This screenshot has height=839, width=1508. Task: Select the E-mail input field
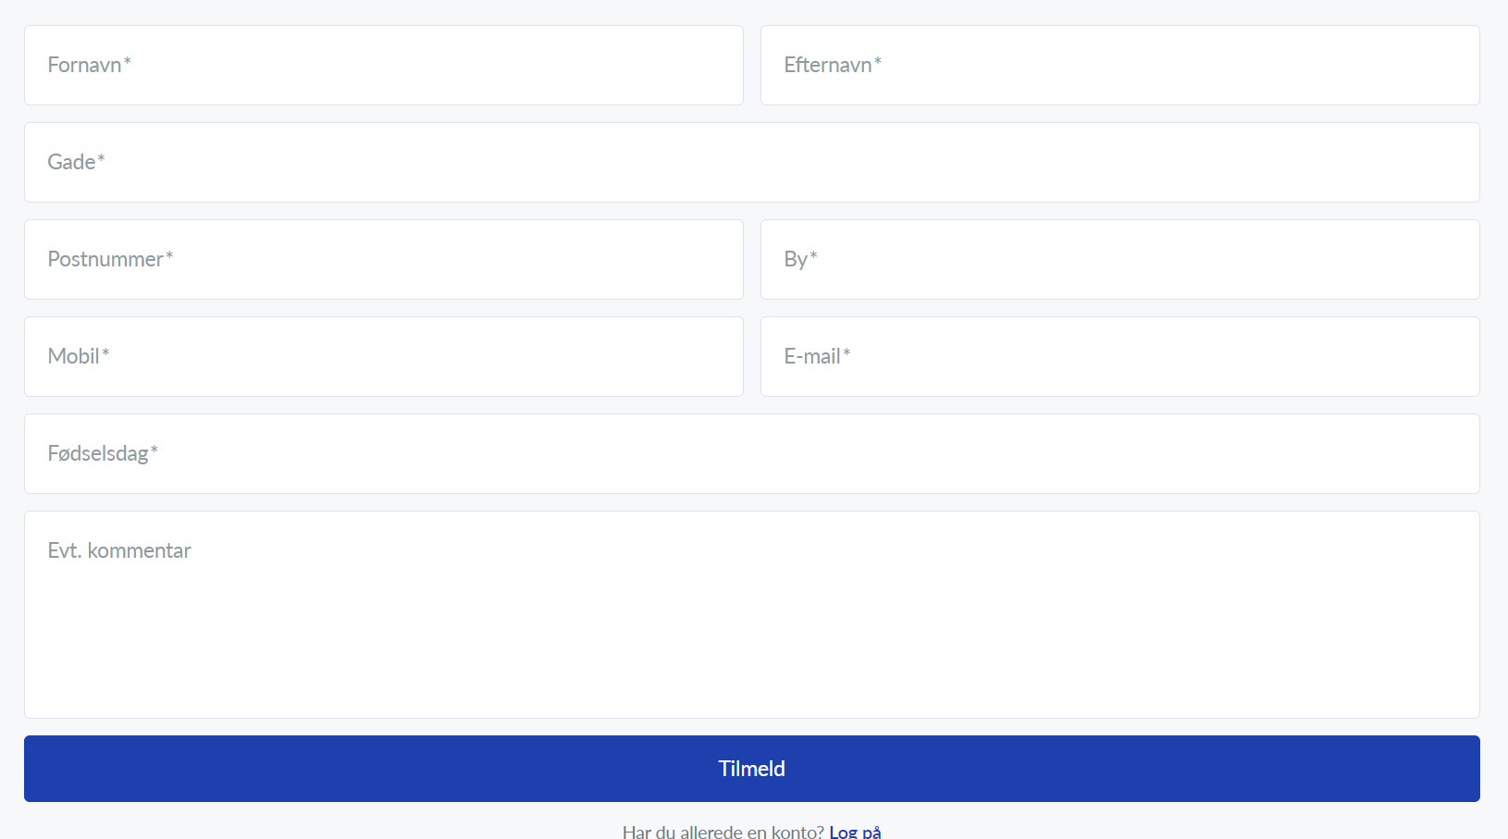pos(1119,357)
